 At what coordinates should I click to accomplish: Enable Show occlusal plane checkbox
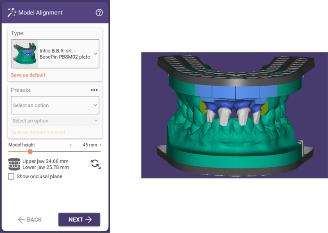point(11,176)
